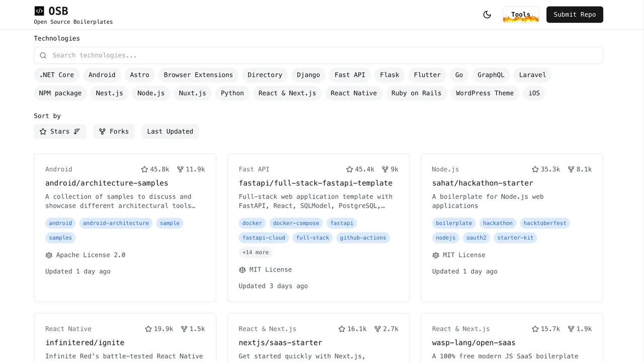
Task: Choose the Fast API filter chip
Action: pos(350,75)
